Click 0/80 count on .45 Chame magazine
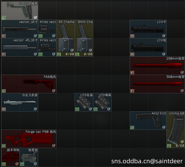Screen dimensions: 185x167 point(70,54)
